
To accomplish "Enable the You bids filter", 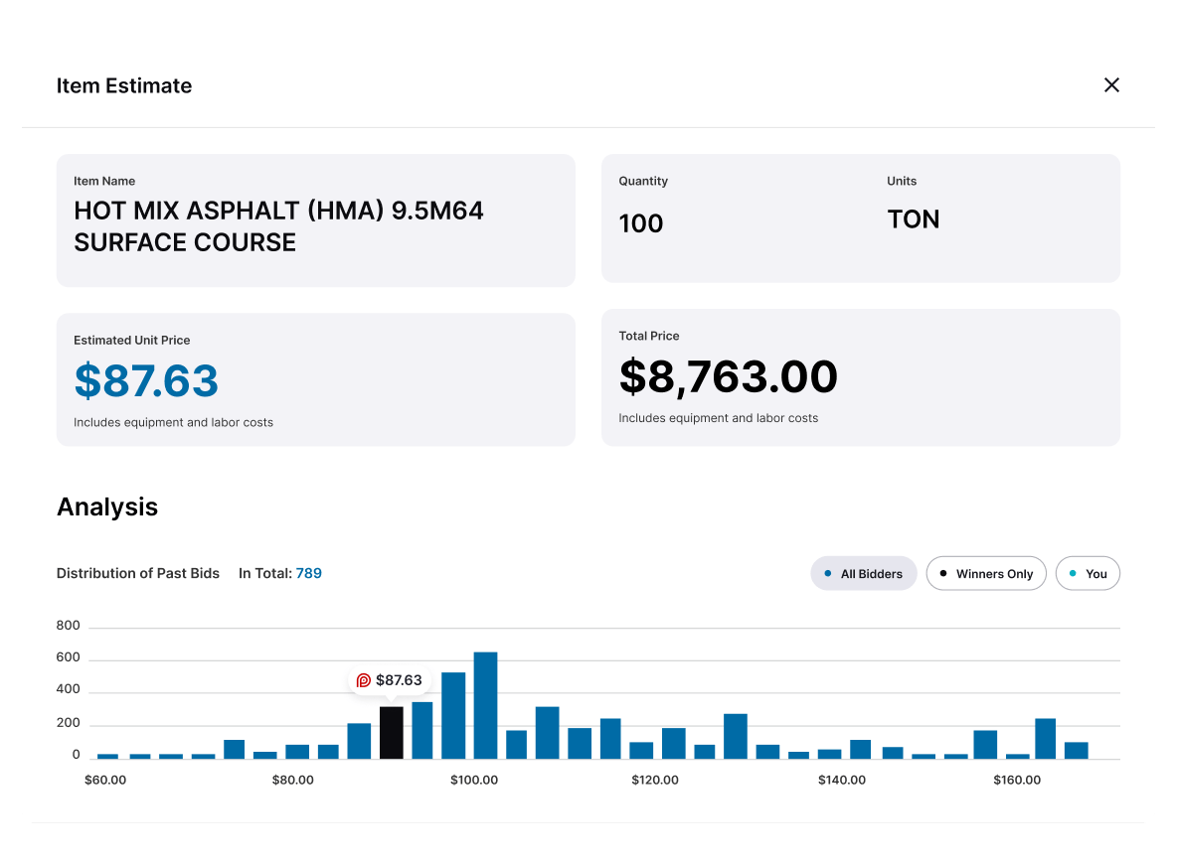I will [x=1087, y=574].
